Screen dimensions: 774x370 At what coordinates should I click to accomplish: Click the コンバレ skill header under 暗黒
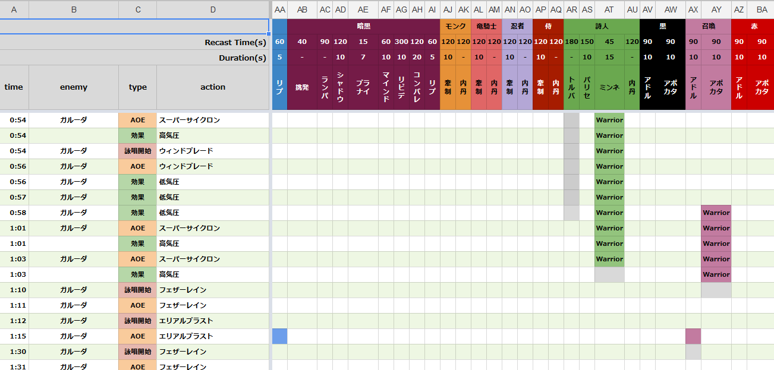point(417,87)
